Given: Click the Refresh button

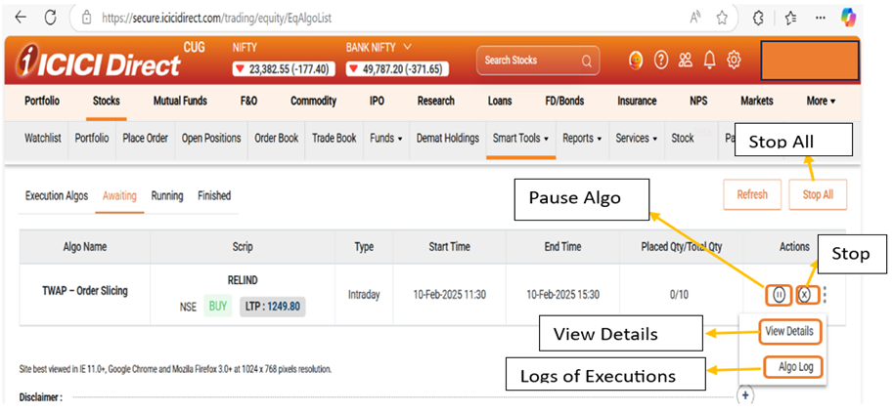Looking at the screenshot, I should click(751, 194).
